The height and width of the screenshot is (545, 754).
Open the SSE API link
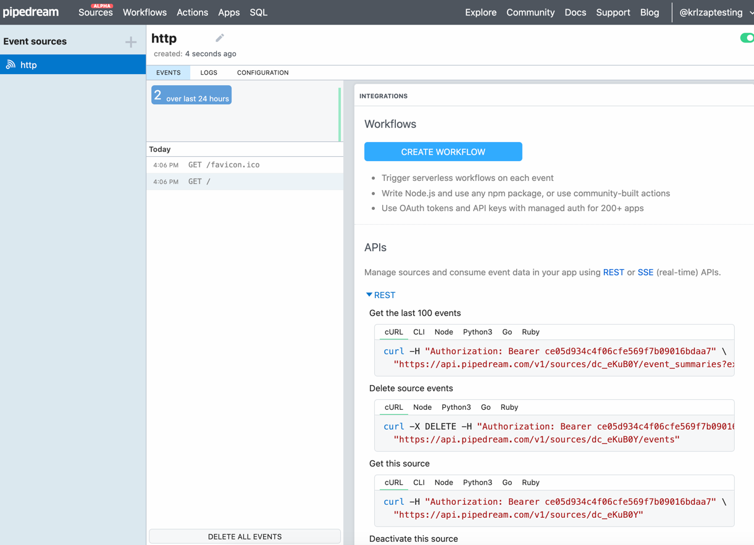pyautogui.click(x=645, y=272)
